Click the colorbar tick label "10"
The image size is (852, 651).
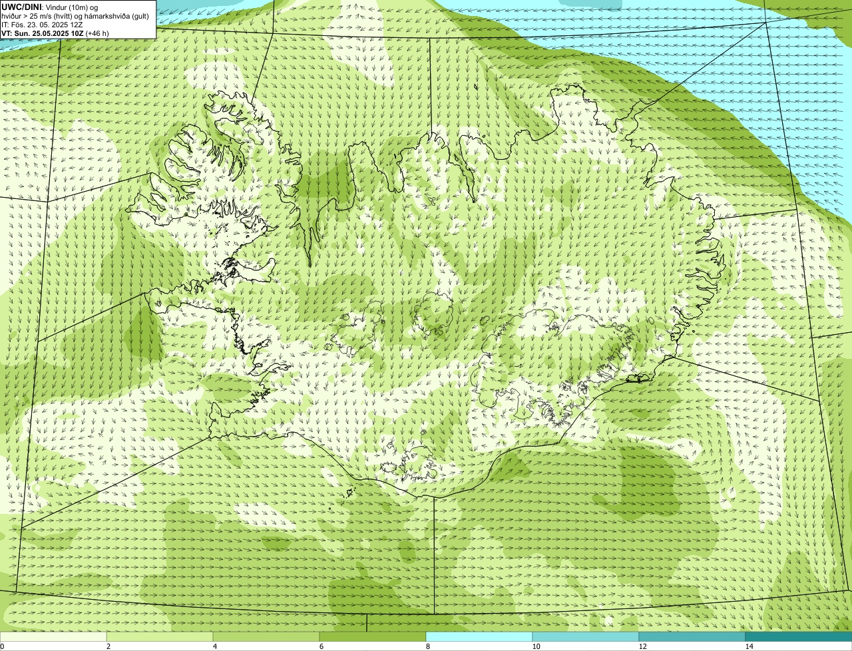point(536,646)
